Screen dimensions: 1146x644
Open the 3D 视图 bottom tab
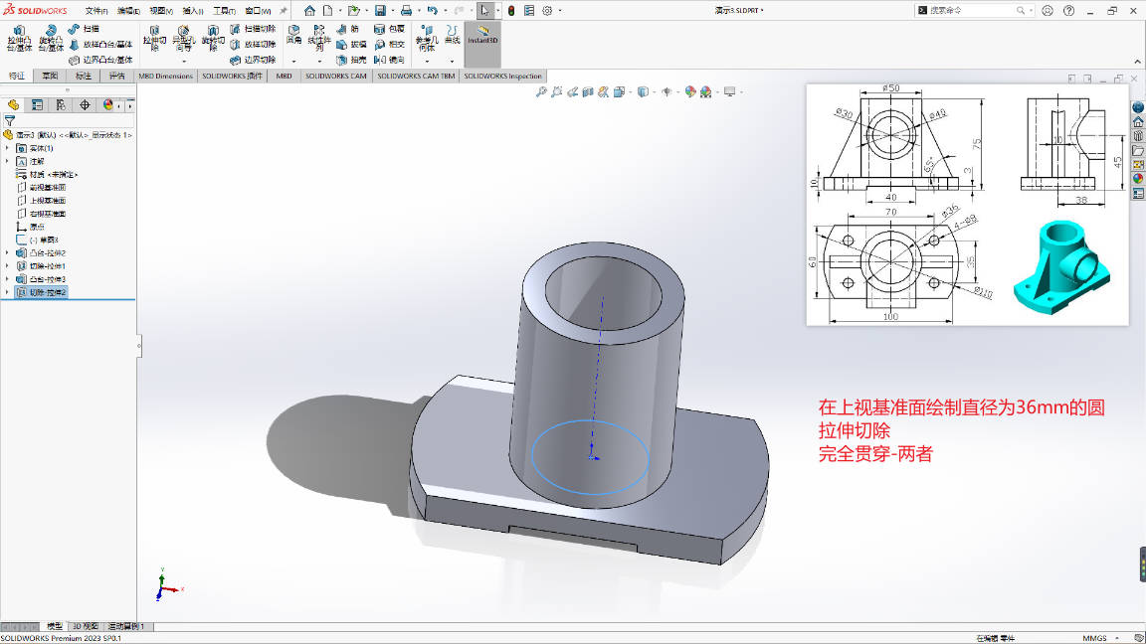(x=86, y=626)
